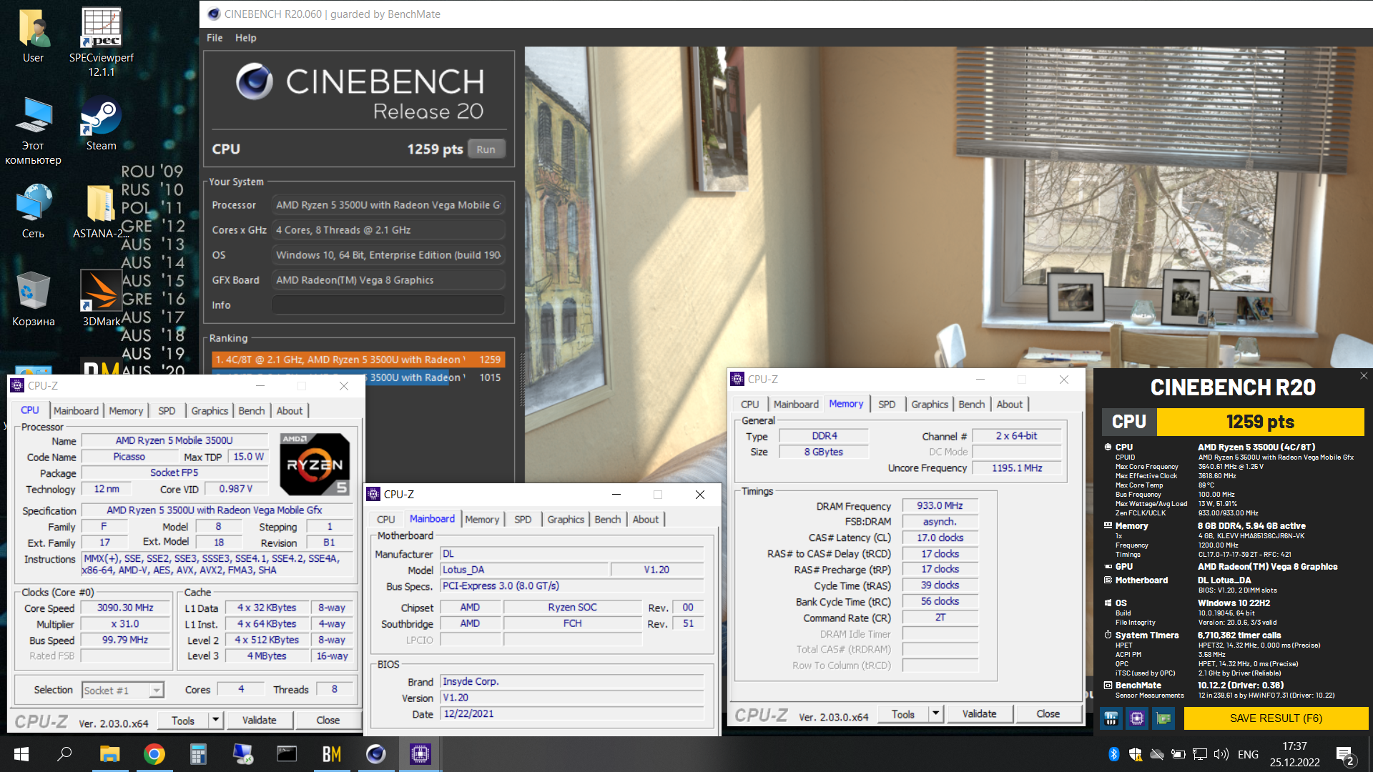
Task: Open SPD tab in the middle CPU-Z window
Action: (523, 519)
